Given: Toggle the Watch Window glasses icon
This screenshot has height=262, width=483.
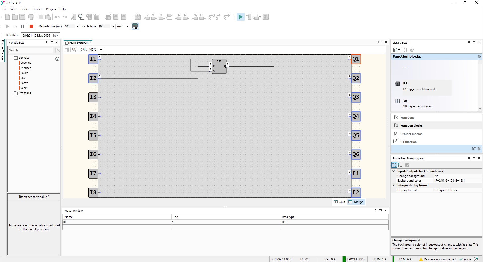Looking at the screenshot, I should 135,26.
